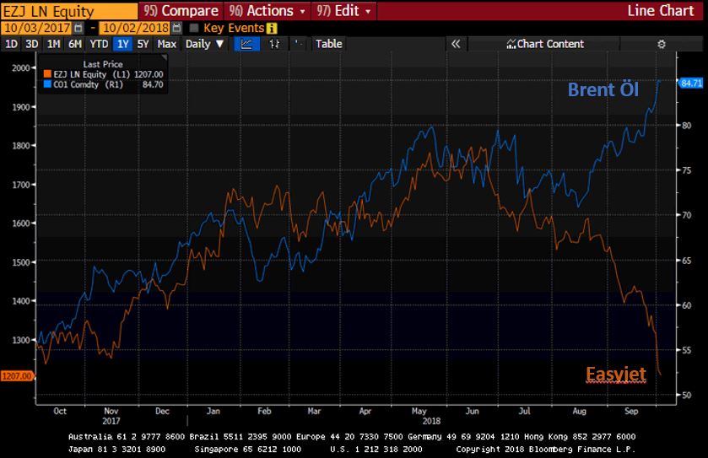This screenshot has width=708, height=458.
Task: Select the bar (OHLC) chart style icon
Action: coord(274,44)
